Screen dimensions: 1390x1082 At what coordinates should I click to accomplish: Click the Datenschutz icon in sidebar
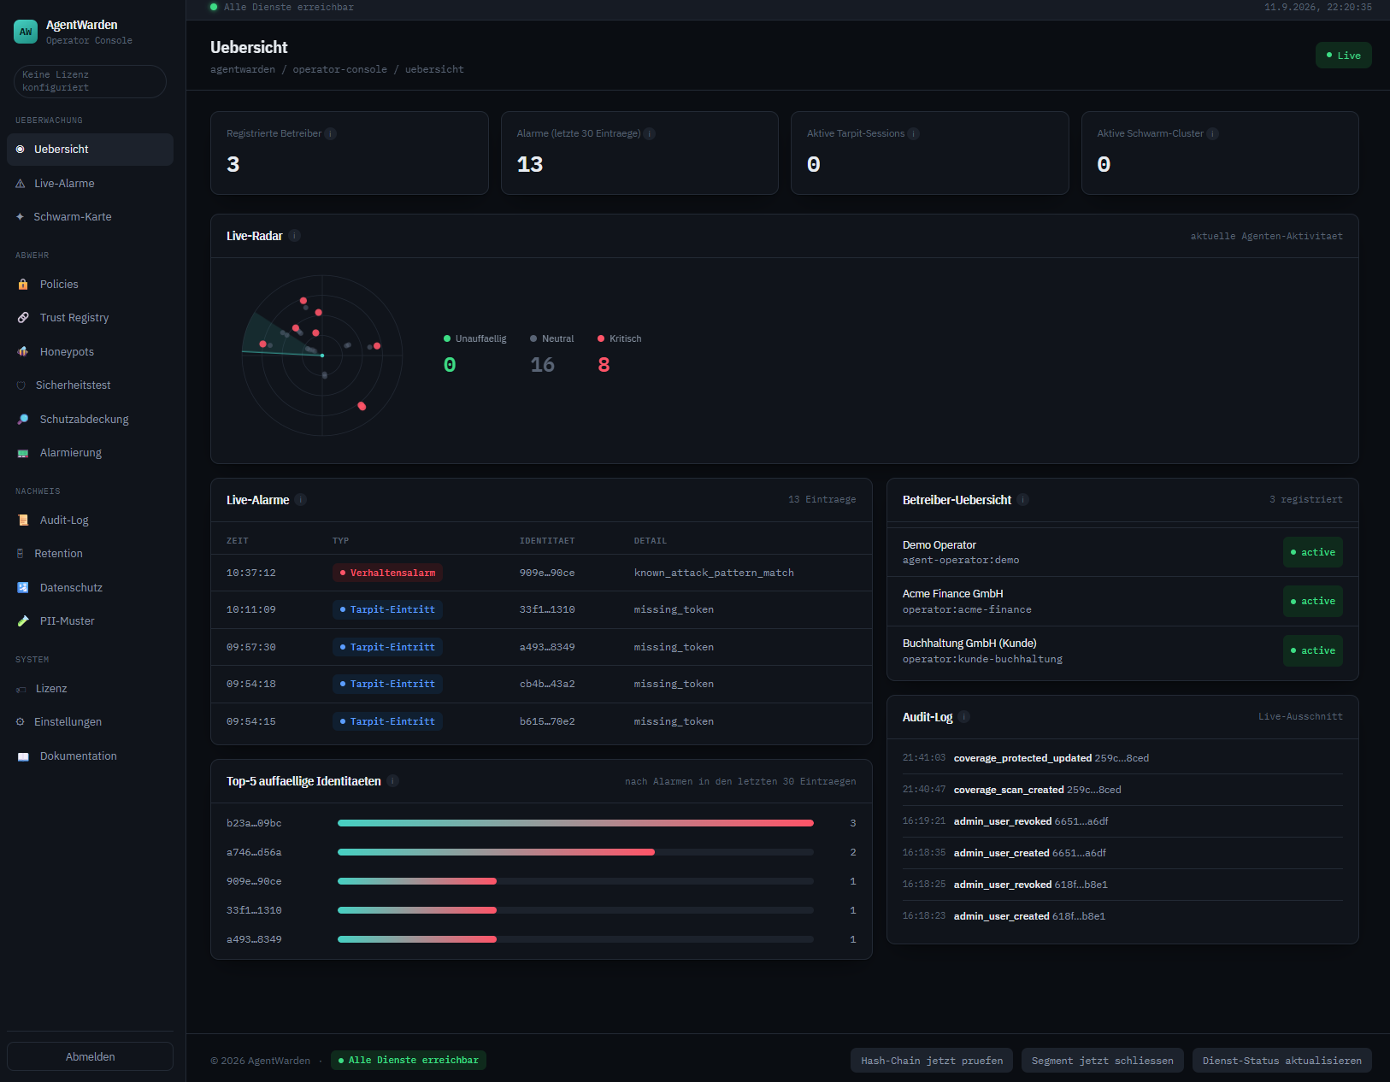pos(23,588)
